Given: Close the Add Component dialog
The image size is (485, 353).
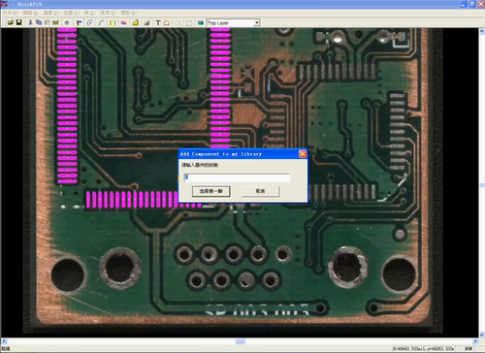Looking at the screenshot, I should click(x=303, y=154).
